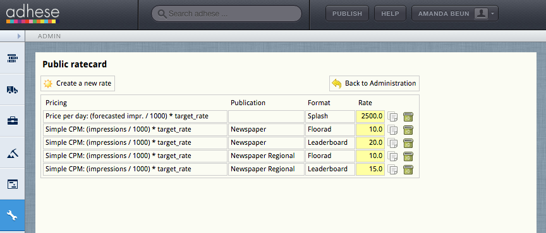Select Leaderboard format in Newspaper Regional row

coord(330,169)
